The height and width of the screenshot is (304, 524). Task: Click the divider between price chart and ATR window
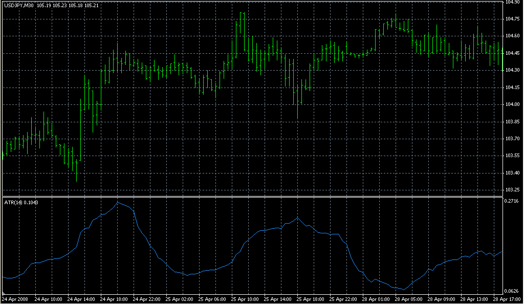[251, 197]
